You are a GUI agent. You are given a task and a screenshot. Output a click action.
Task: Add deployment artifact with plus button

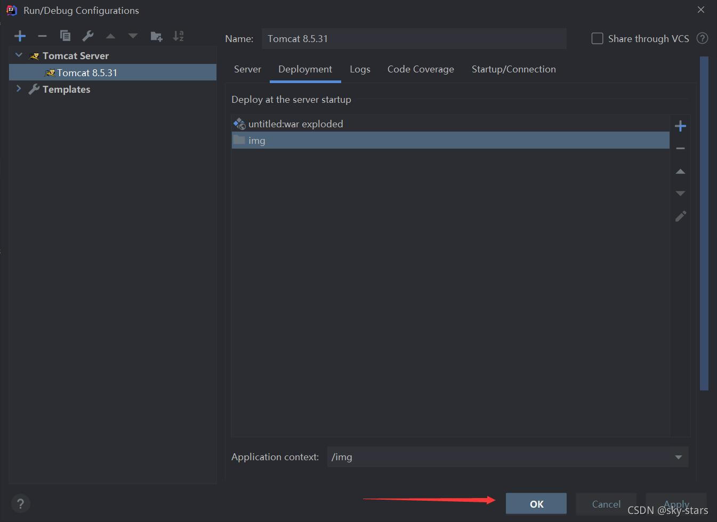(x=680, y=126)
